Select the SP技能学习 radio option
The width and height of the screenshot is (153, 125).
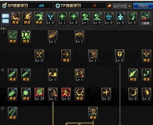click(15, 6)
